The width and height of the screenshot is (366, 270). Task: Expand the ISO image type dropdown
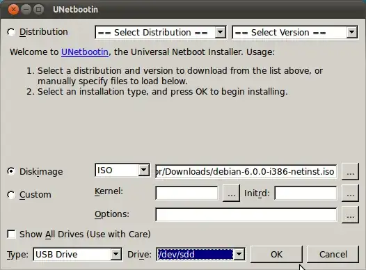pos(122,170)
